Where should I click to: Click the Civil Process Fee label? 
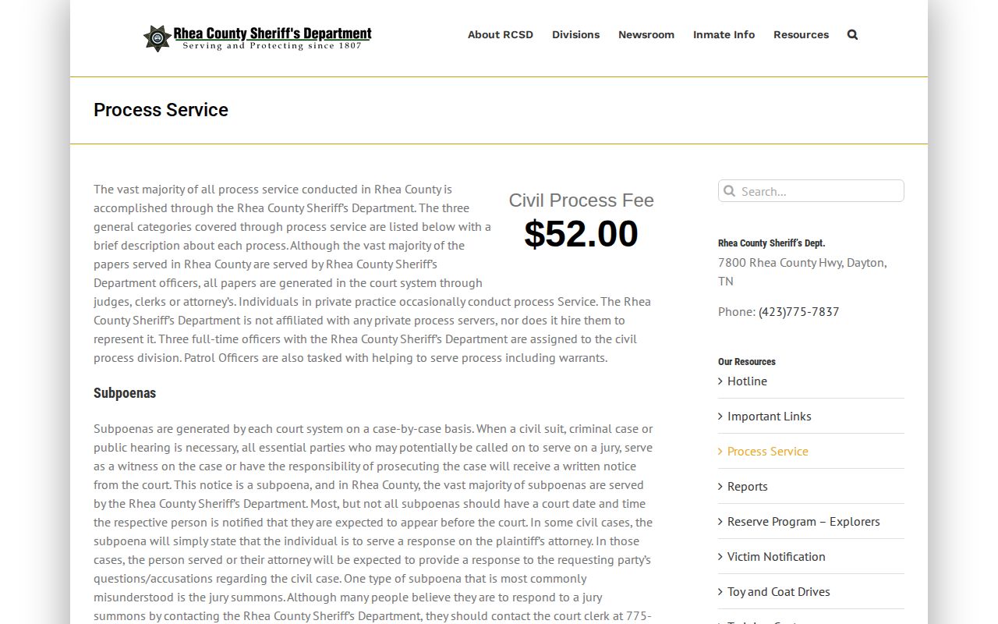tap(582, 200)
